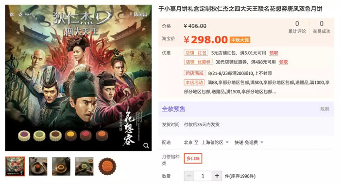Click the quantity input field
This screenshot has width=340, height=184.
[x=203, y=176]
